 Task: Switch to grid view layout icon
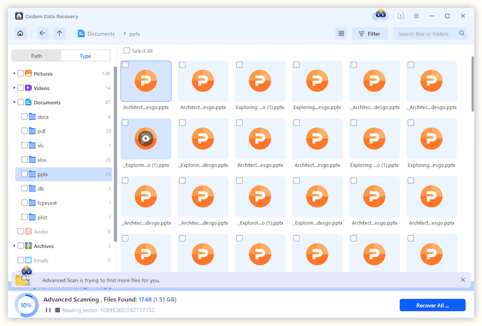(x=341, y=34)
